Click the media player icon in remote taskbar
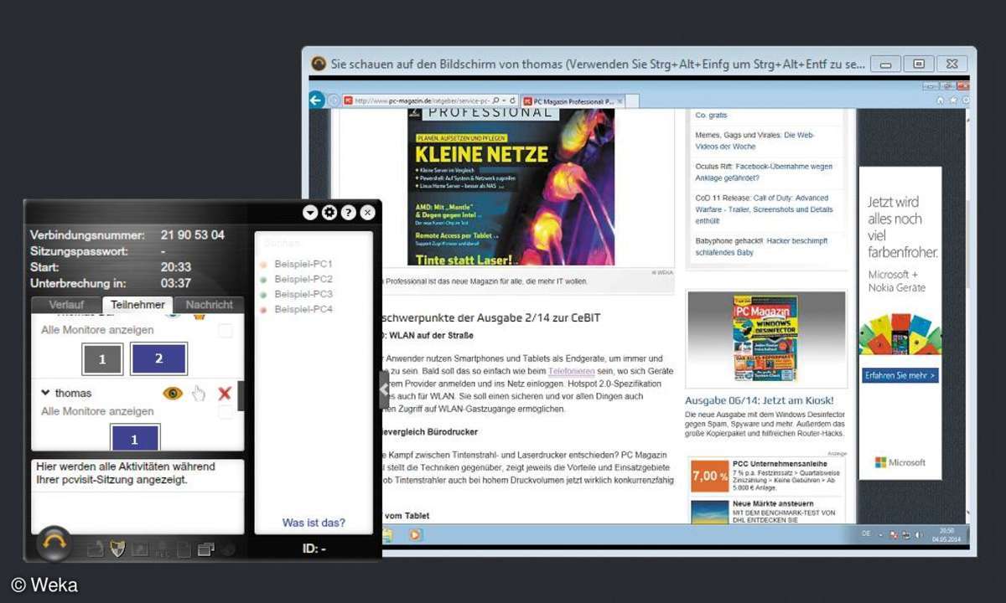The height and width of the screenshot is (603, 1006). tap(415, 534)
